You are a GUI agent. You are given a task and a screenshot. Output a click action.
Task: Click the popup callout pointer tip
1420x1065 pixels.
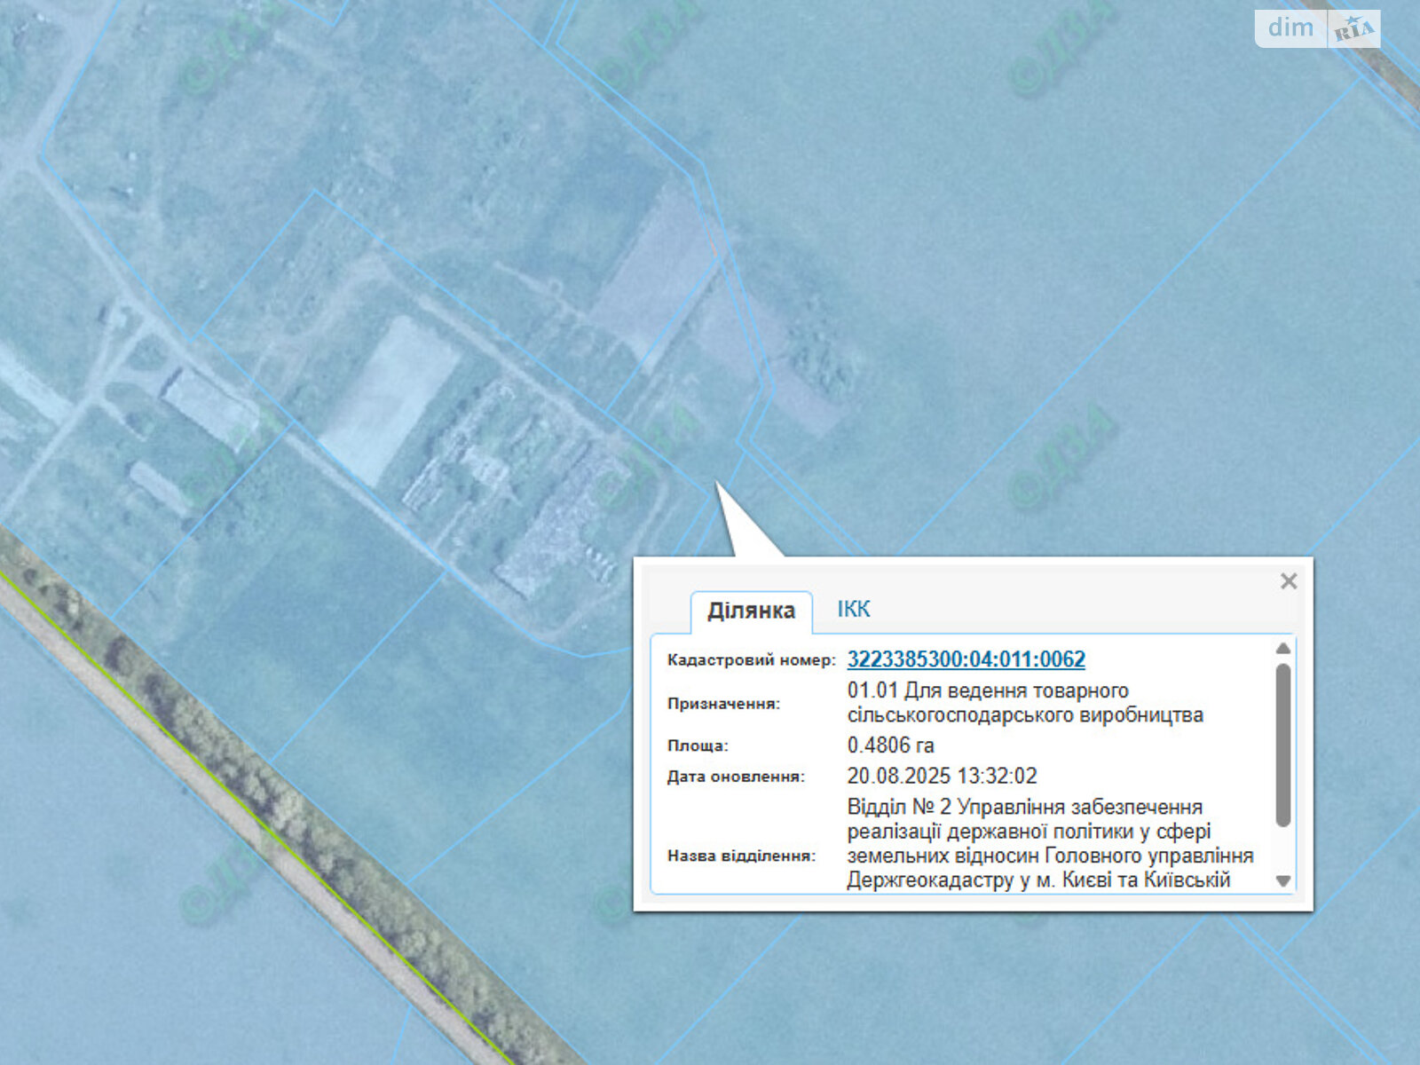pos(718,486)
